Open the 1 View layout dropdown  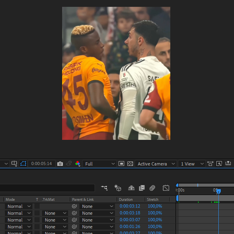192,164
